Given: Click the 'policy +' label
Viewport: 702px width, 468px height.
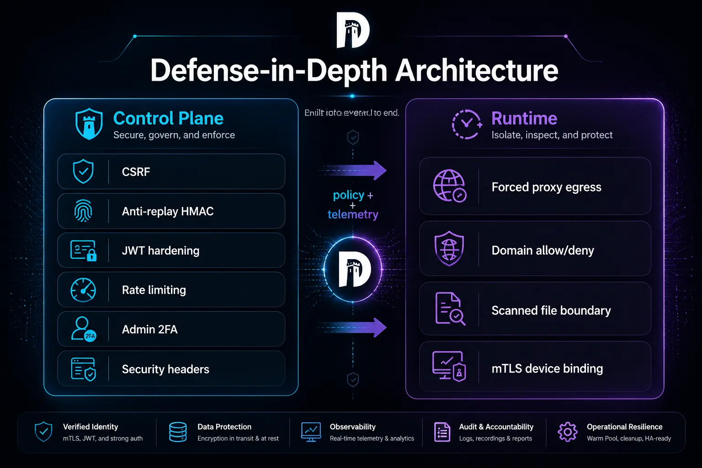Looking at the screenshot, I should [353, 195].
